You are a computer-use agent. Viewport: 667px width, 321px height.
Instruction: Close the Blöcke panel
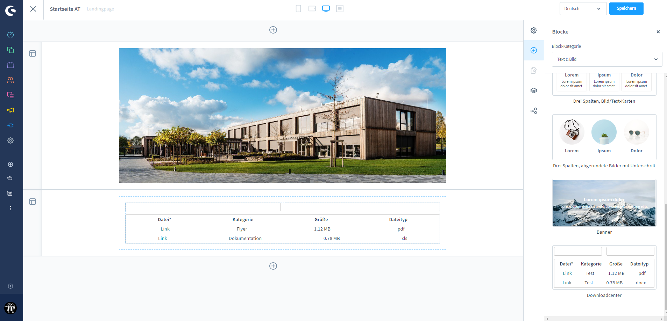pyautogui.click(x=658, y=32)
